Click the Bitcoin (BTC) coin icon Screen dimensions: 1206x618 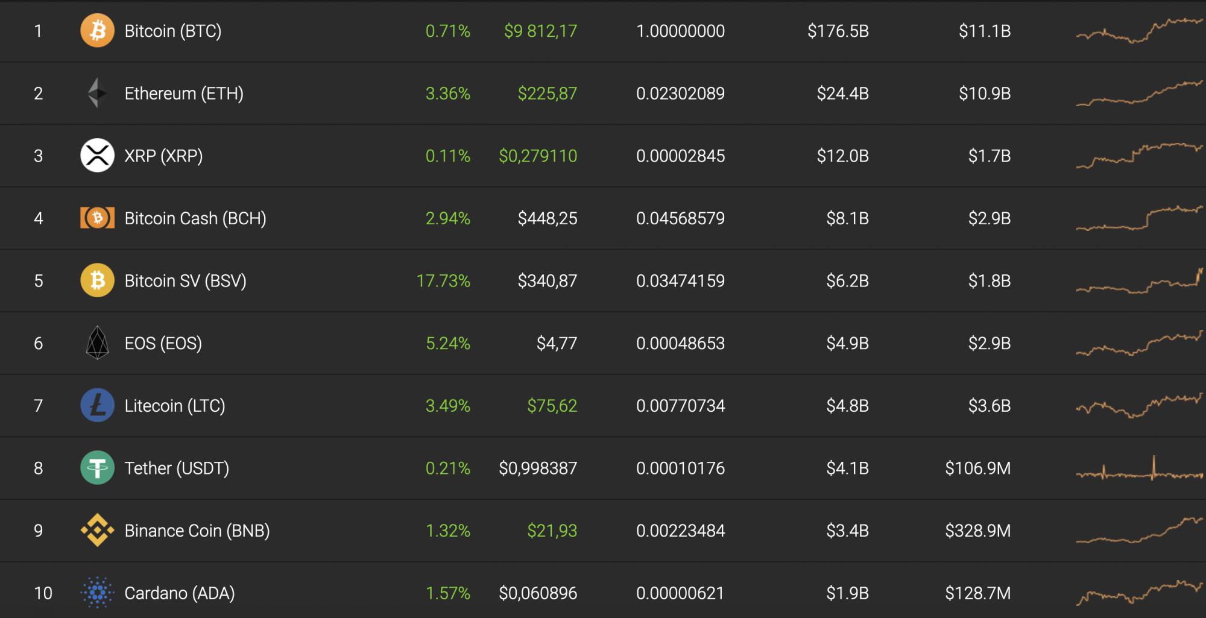tap(97, 31)
